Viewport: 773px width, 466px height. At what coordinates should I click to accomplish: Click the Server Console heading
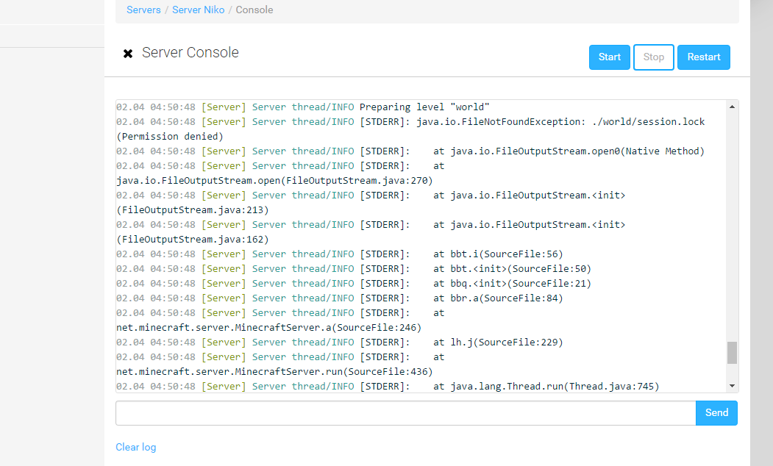pos(190,53)
